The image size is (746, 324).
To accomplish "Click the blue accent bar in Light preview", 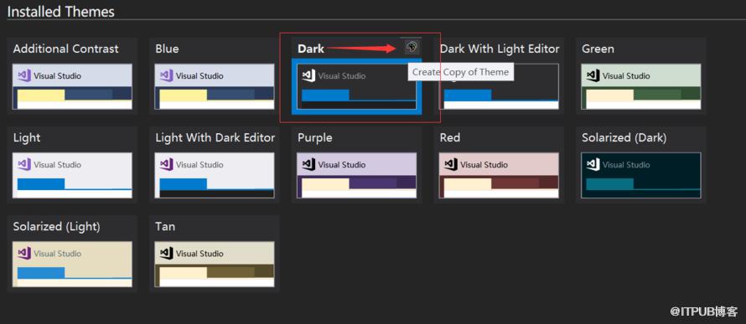I will (x=41, y=184).
